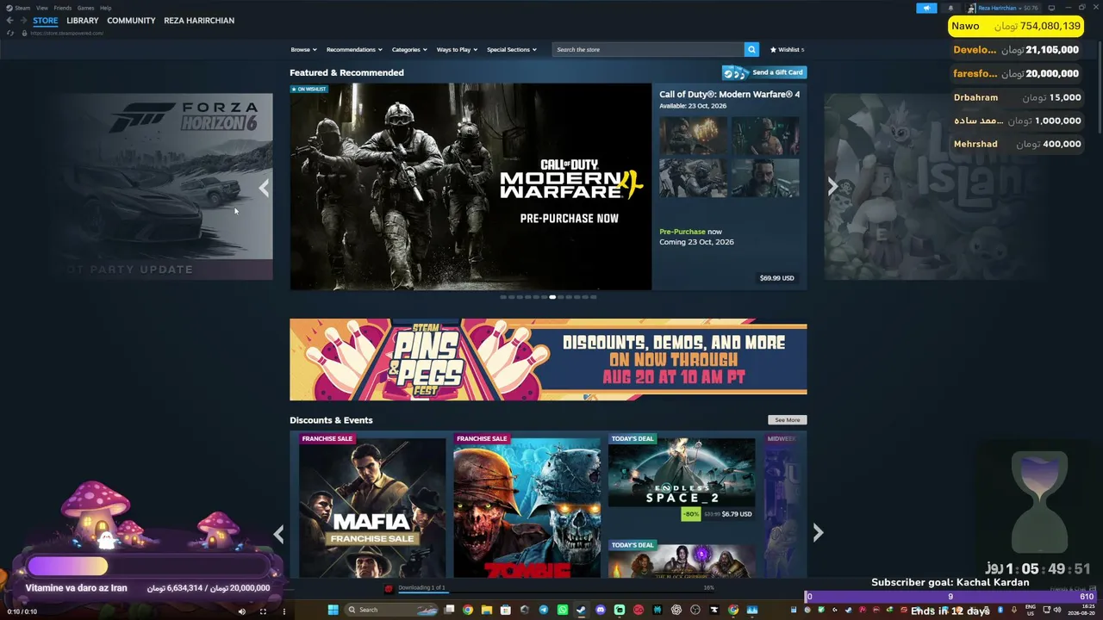Open the Endless Space 2 Today's Deal
Viewport: 1103px width, 620px height.
(682, 478)
